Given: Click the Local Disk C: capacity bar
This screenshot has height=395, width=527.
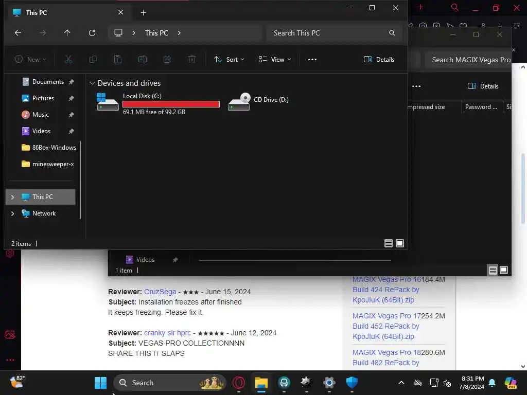Looking at the screenshot, I should click(171, 104).
